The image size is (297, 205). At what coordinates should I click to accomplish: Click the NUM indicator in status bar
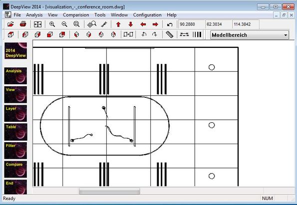coord(267,199)
